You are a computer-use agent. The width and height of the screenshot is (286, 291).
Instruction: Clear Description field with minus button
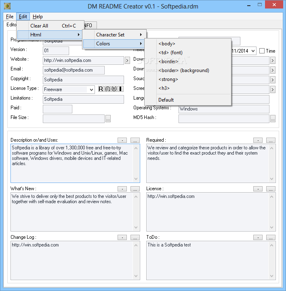click(122, 140)
